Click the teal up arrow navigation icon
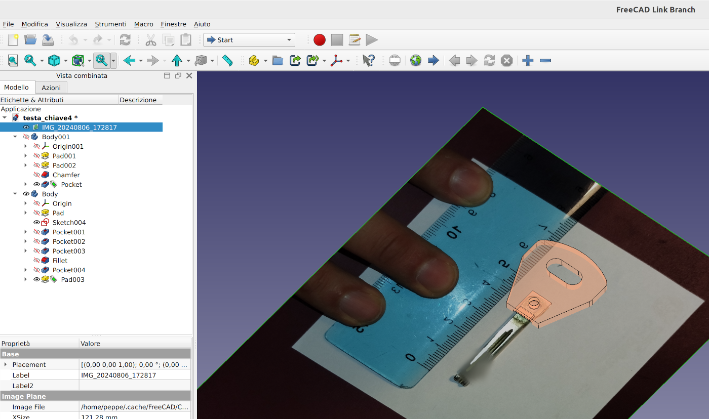 177,61
